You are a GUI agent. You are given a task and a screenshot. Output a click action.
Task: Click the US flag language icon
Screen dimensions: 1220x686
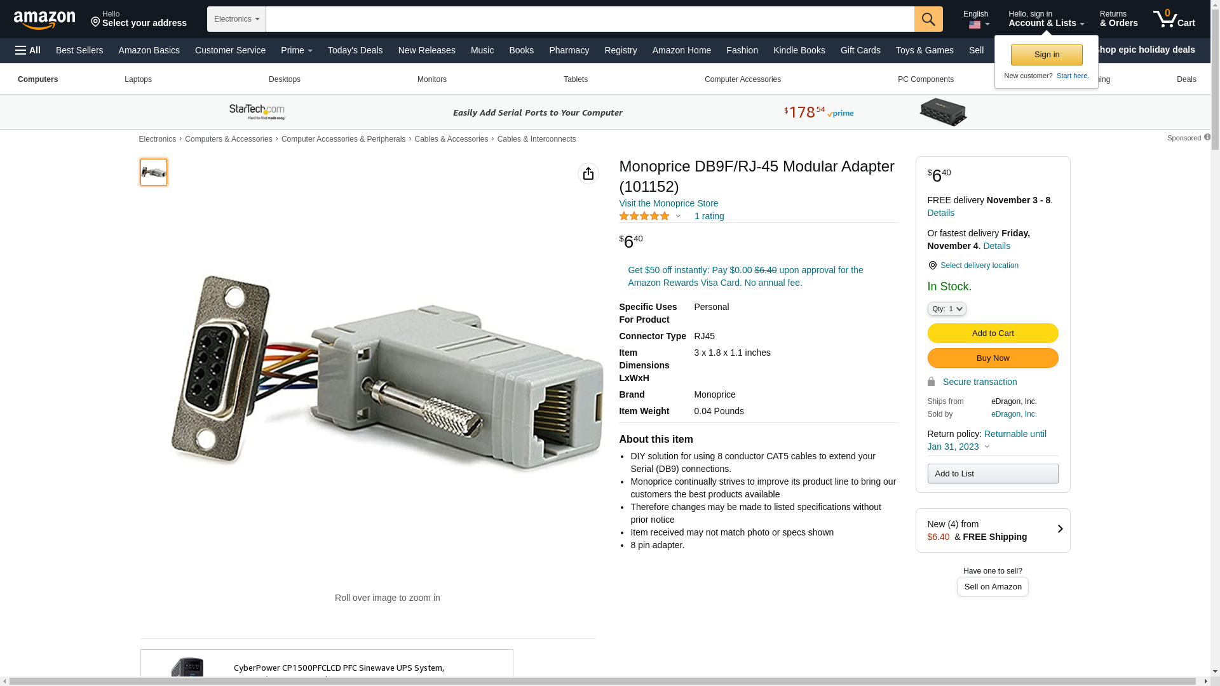pyautogui.click(x=975, y=25)
